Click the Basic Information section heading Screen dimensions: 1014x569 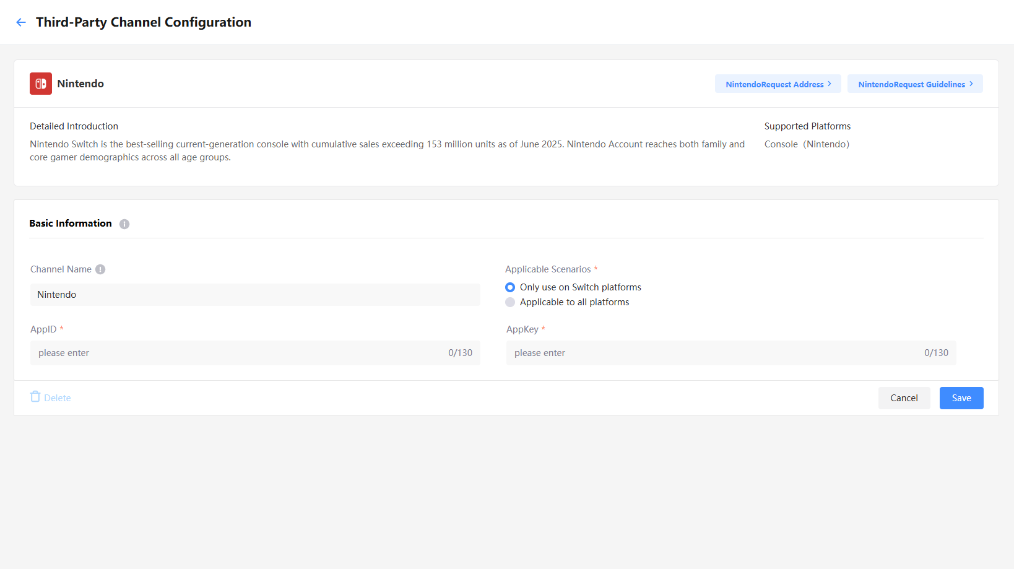click(71, 224)
